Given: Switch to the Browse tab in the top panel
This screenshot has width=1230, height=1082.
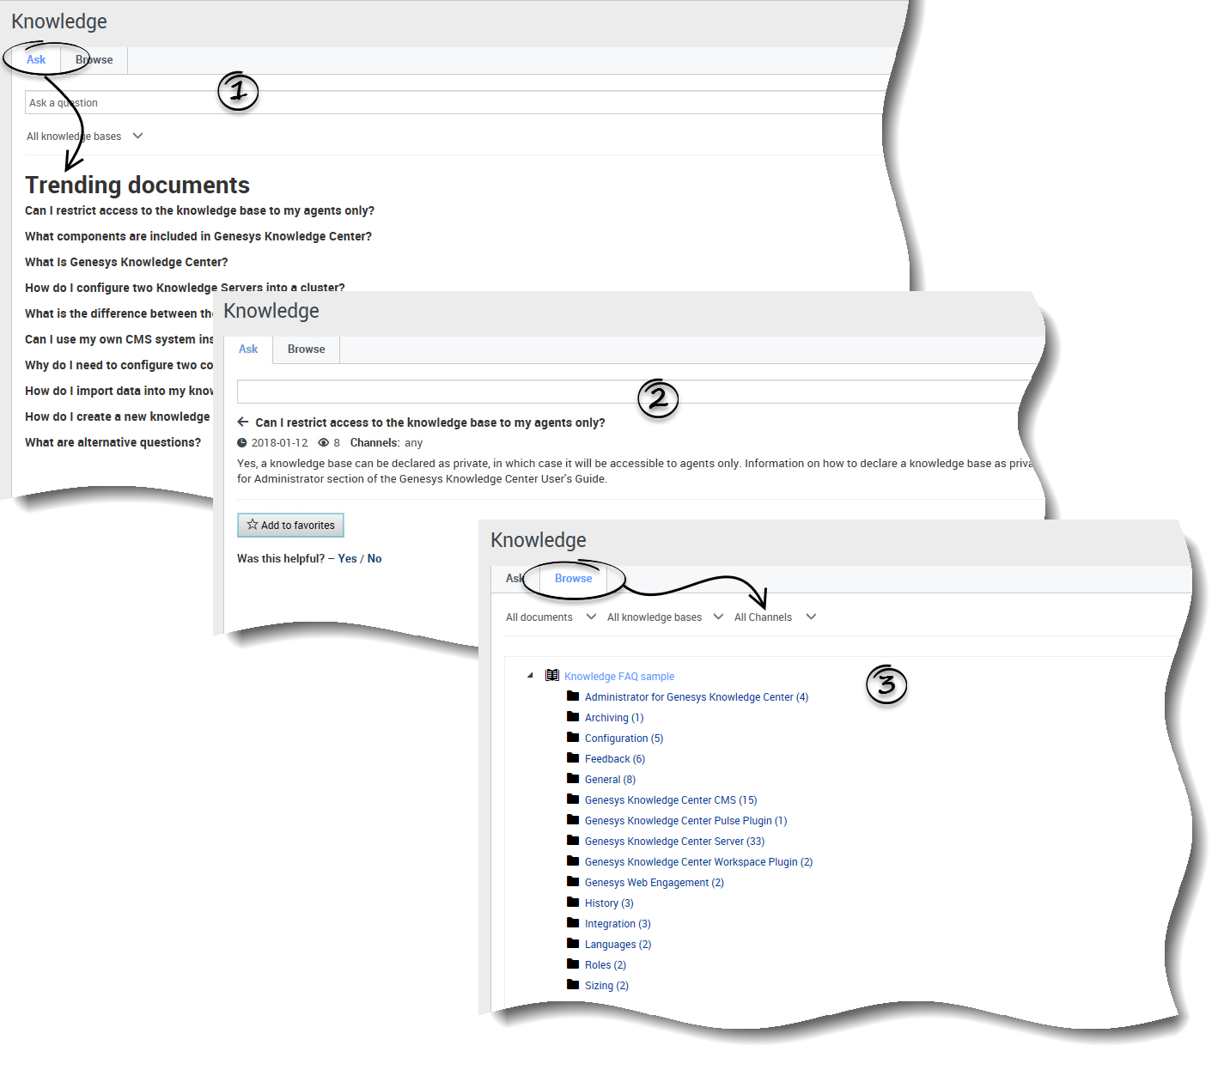Looking at the screenshot, I should click(94, 59).
